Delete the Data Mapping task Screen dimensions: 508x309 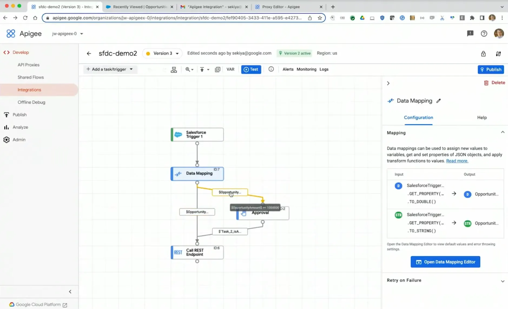[x=494, y=83]
